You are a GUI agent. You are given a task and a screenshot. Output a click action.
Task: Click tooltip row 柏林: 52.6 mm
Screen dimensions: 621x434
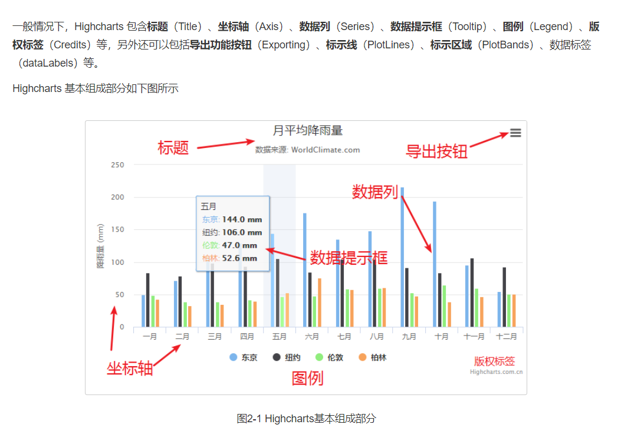coord(230,258)
